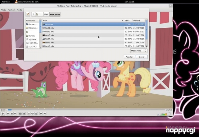Open the Audio menu
Screen dimensions: 199x137
tap(20, 10)
